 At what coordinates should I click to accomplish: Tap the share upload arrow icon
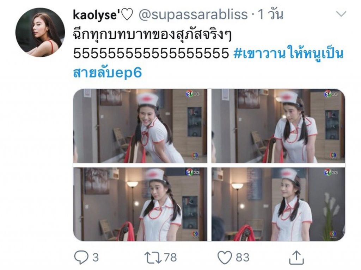pos(296,258)
